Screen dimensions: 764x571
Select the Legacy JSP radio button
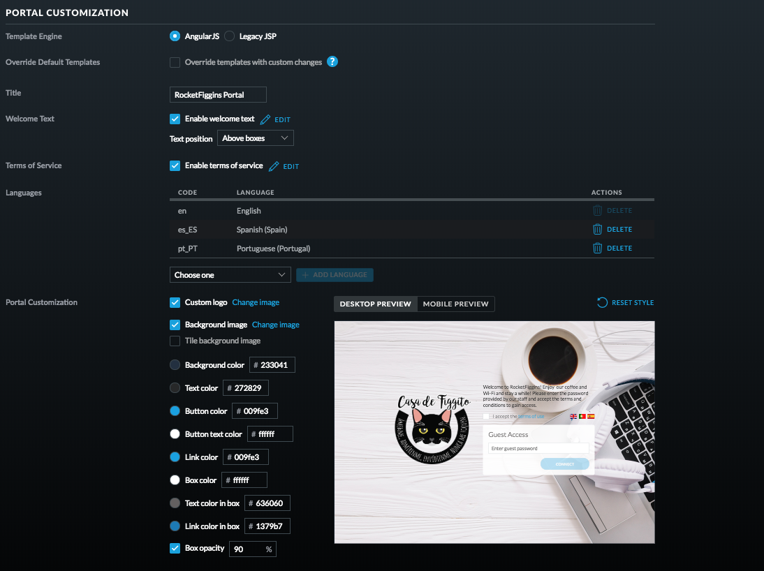[x=230, y=36]
